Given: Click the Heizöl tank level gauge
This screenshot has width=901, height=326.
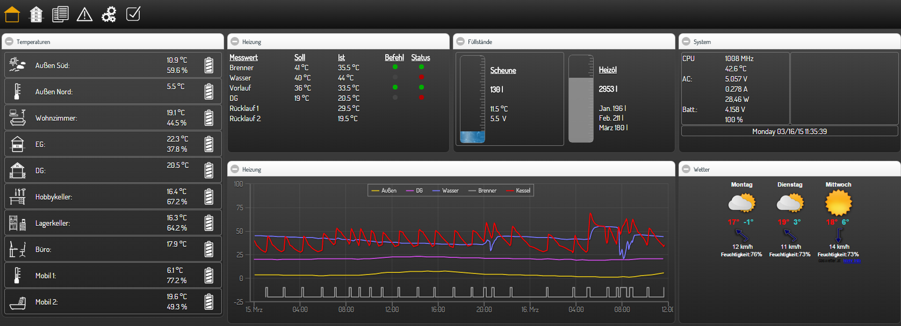Looking at the screenshot, I should pos(581,99).
